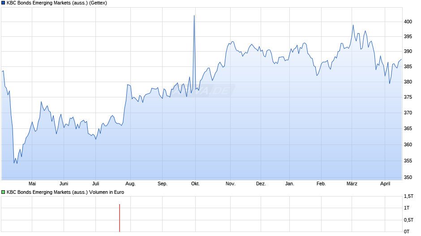Click the blue legend square beside KBC Bonds title

[3, 3]
